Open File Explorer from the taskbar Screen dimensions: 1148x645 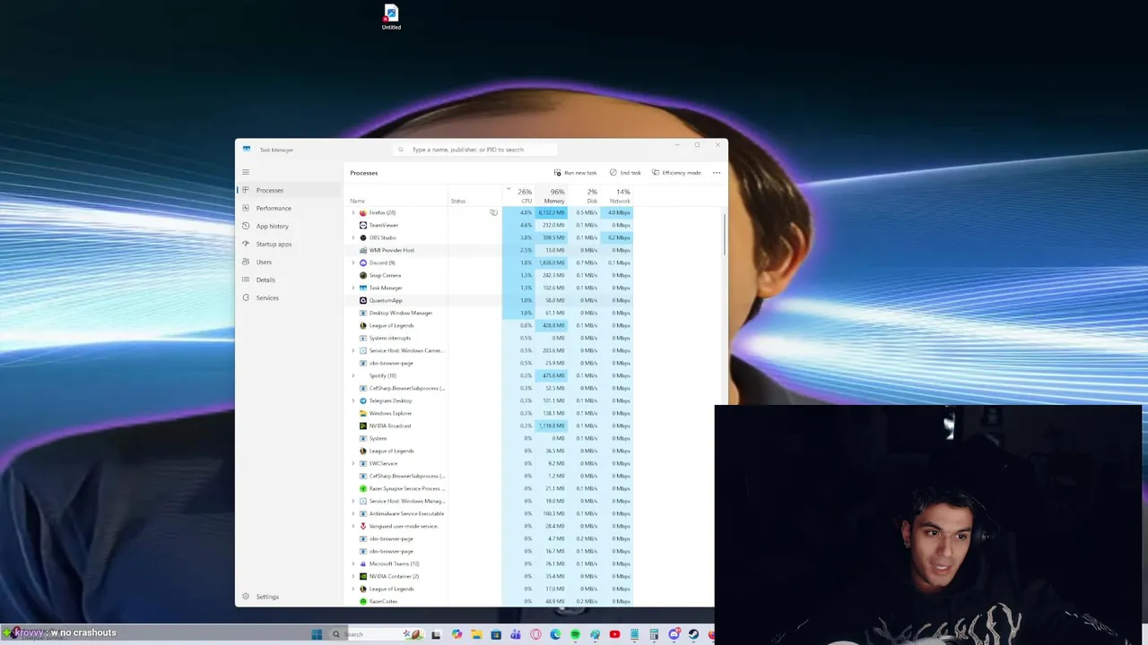click(476, 634)
